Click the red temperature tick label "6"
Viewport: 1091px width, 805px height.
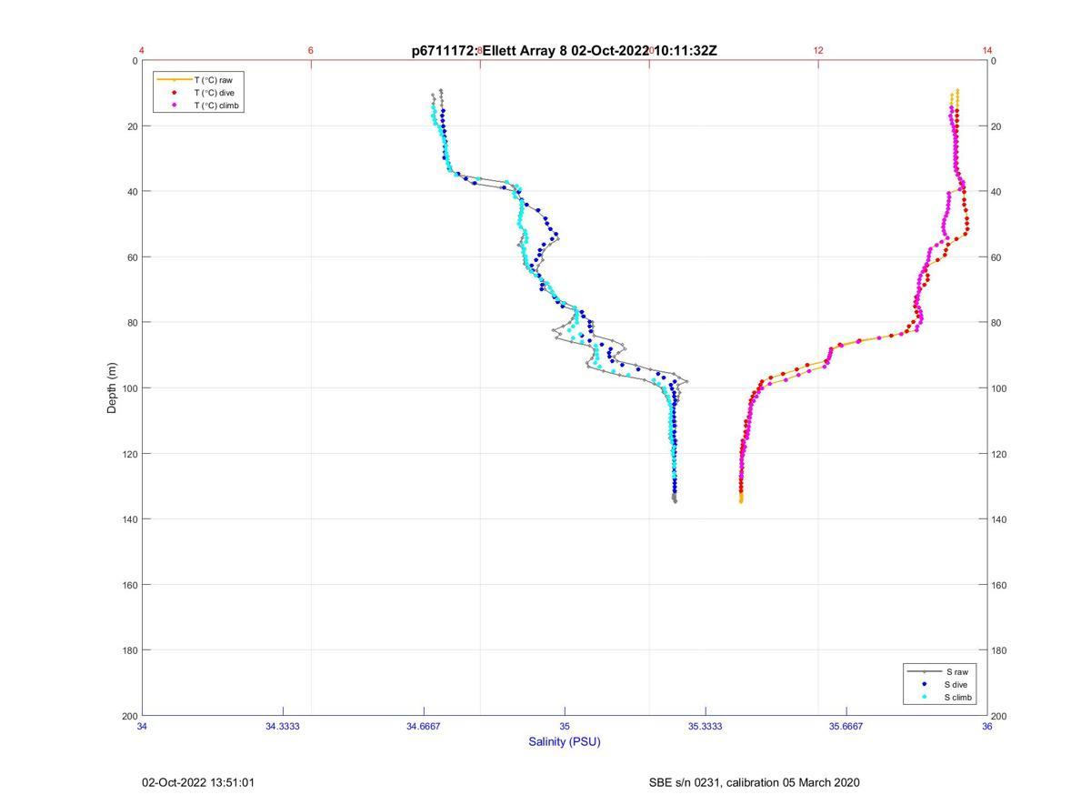click(311, 51)
